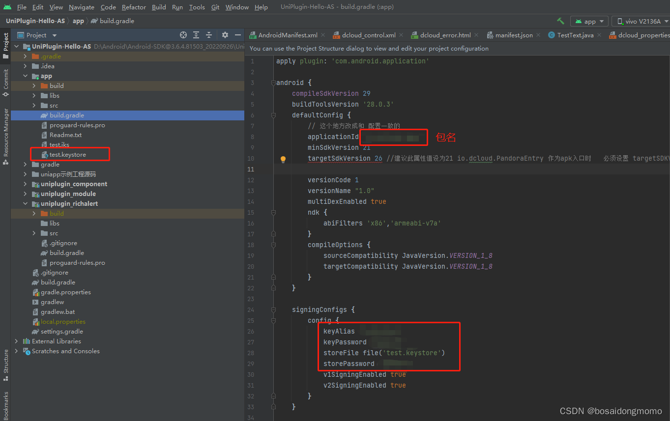The image size is (670, 421).
Task: Click build.gradle breadcrumb in navigation bar
Action: [x=113, y=21]
